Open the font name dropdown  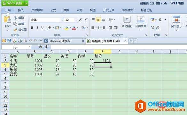click(62, 20)
